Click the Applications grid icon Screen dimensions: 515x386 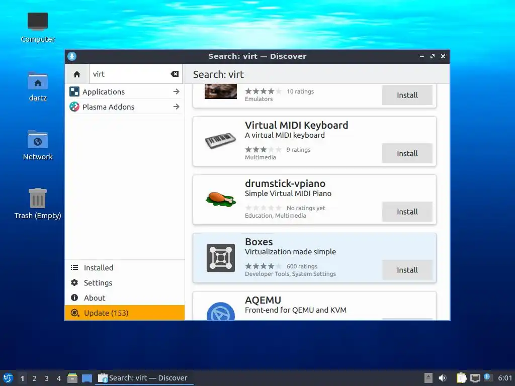(x=74, y=91)
